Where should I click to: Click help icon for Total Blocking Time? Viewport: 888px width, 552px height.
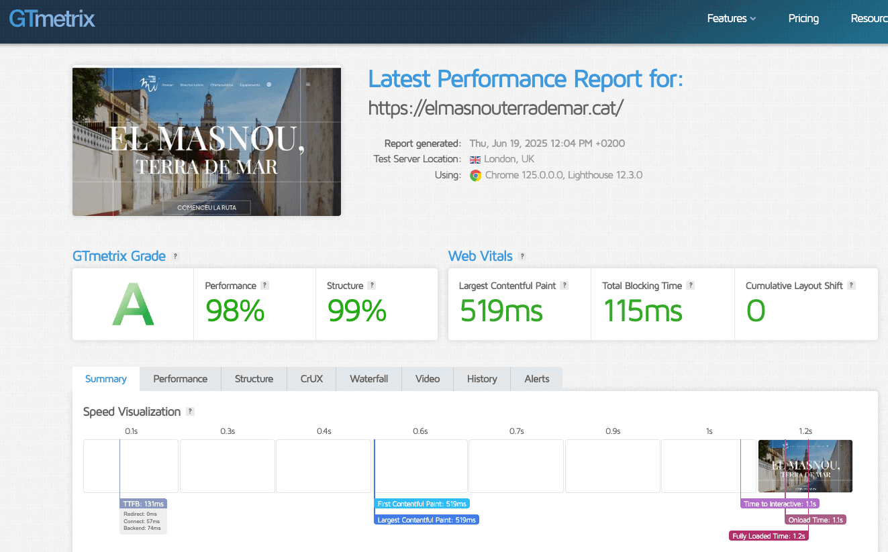(691, 285)
